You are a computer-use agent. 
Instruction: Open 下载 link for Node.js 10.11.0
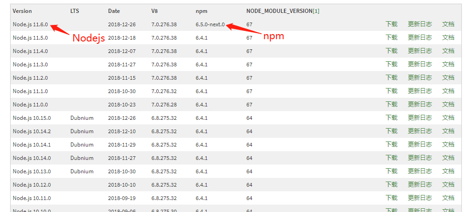[x=391, y=198]
